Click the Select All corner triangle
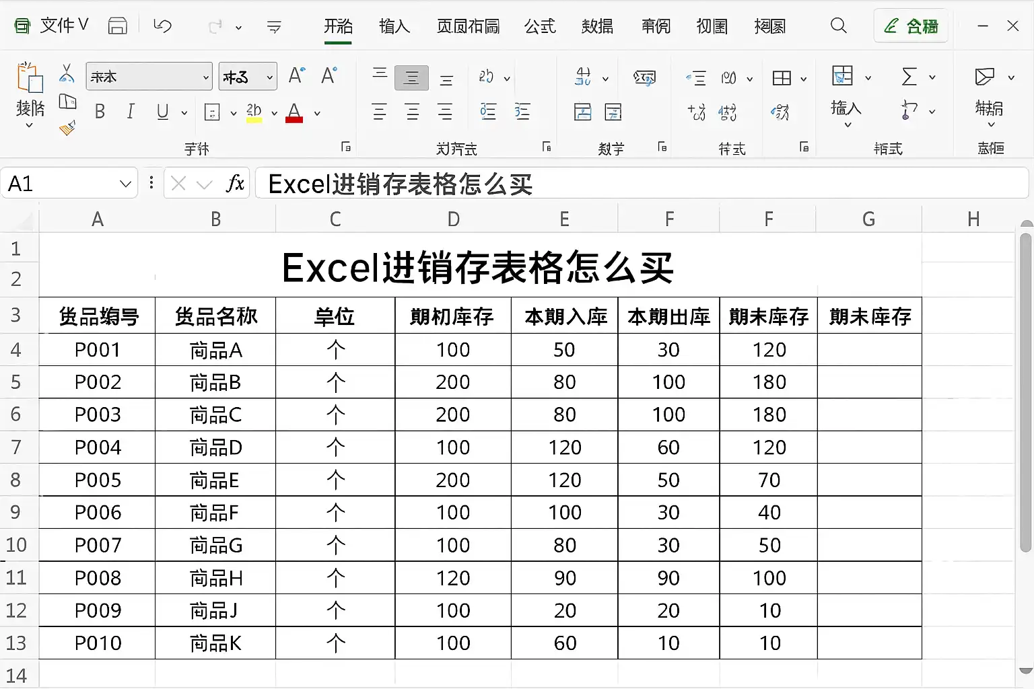 click(24, 221)
